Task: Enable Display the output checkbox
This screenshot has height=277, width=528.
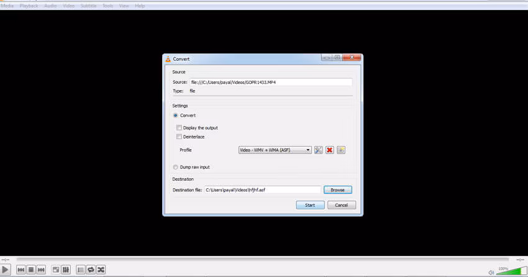Action: click(179, 128)
